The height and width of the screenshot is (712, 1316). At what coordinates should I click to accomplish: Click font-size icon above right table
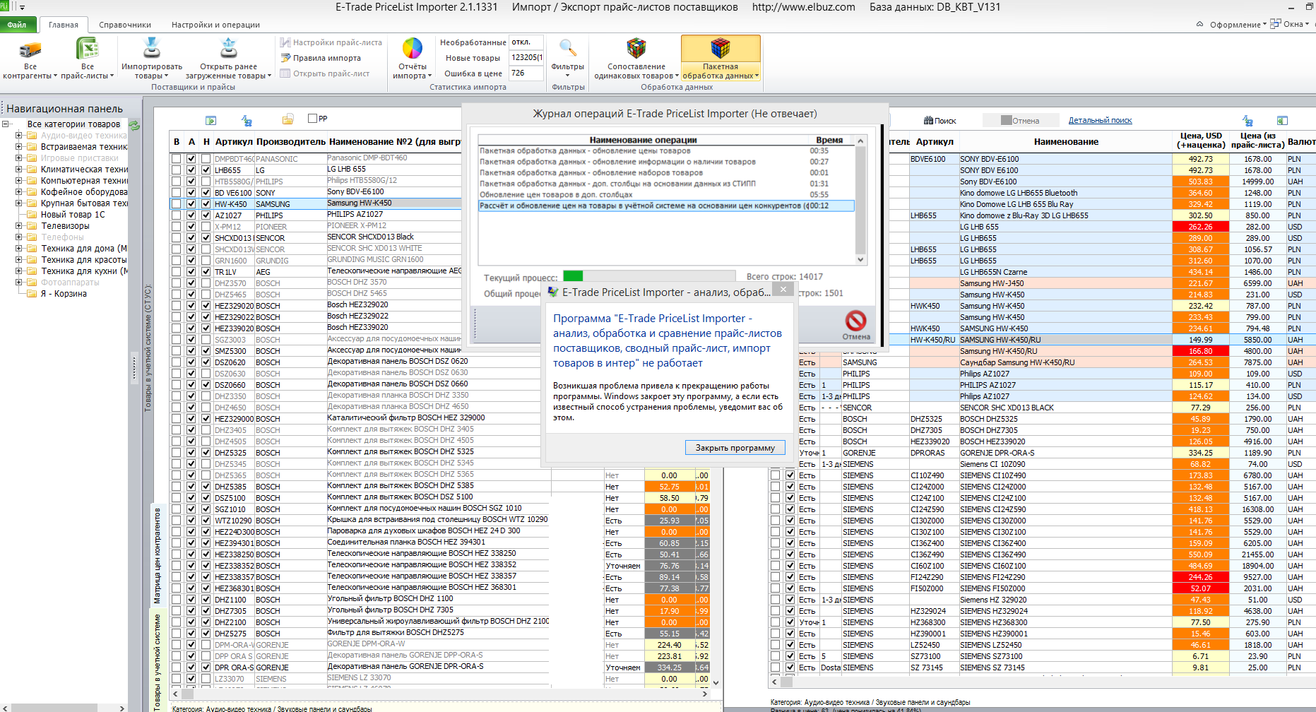tap(1247, 121)
